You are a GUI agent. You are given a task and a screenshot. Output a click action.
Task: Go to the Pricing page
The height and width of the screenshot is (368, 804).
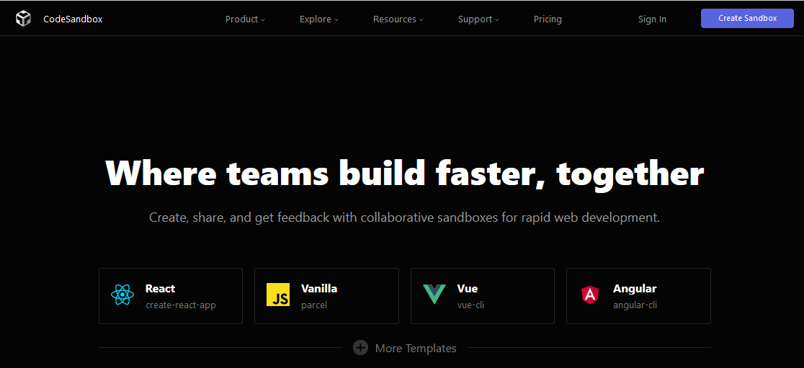click(548, 19)
